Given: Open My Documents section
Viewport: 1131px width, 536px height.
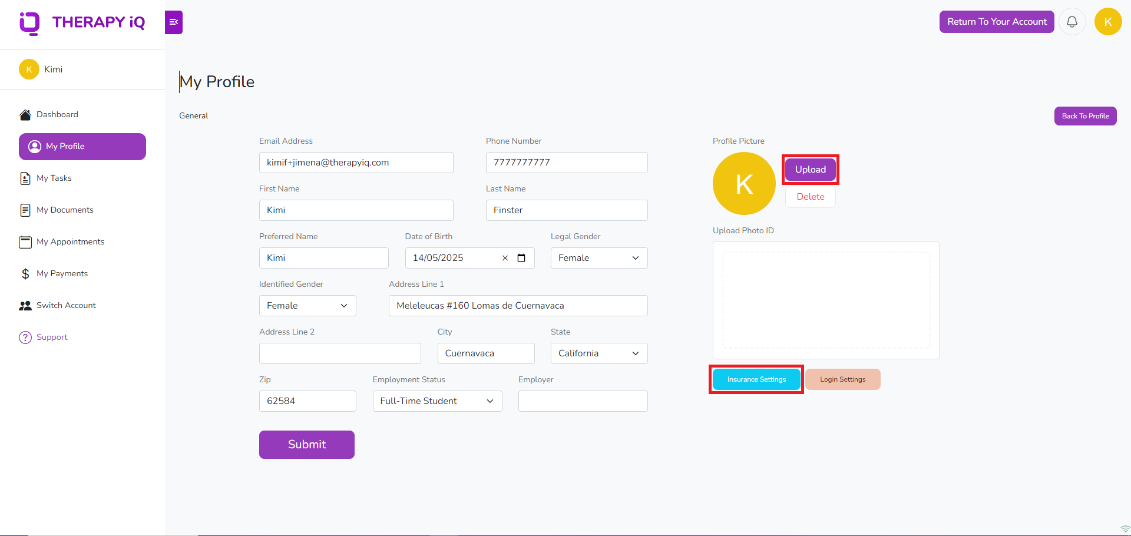Looking at the screenshot, I should pyautogui.click(x=65, y=210).
